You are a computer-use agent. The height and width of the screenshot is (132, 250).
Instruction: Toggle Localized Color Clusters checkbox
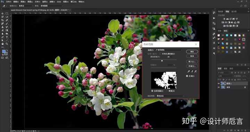tap(160, 54)
